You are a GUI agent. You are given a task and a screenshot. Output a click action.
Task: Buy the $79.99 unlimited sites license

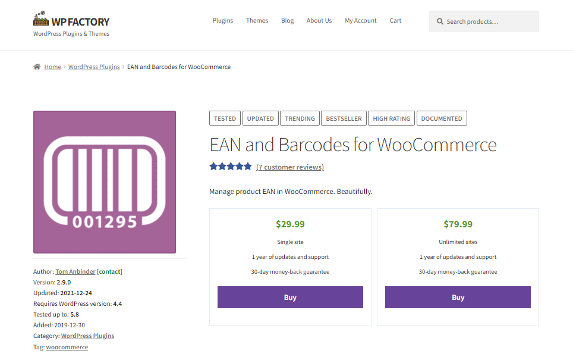[458, 297]
